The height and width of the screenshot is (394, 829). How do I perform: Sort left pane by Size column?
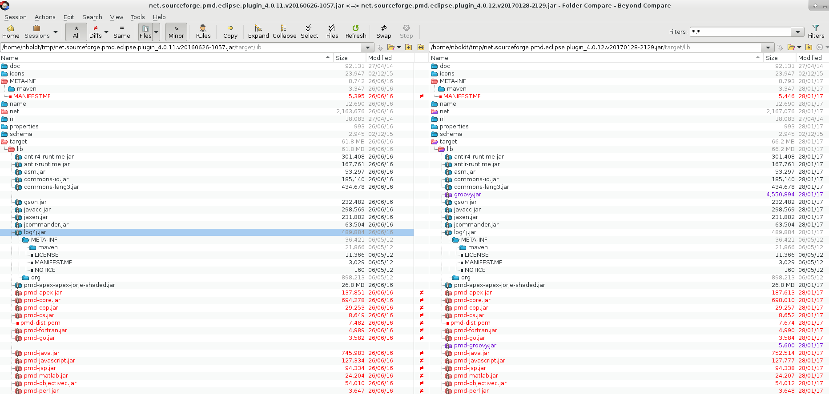point(350,58)
